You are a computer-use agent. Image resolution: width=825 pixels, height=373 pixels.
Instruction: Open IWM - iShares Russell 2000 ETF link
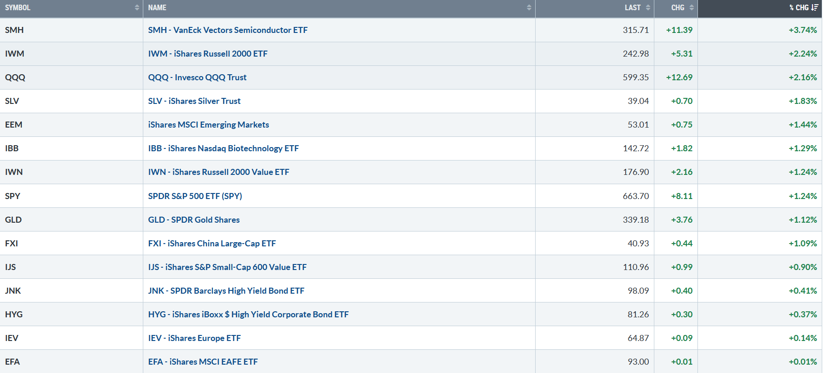coord(208,54)
